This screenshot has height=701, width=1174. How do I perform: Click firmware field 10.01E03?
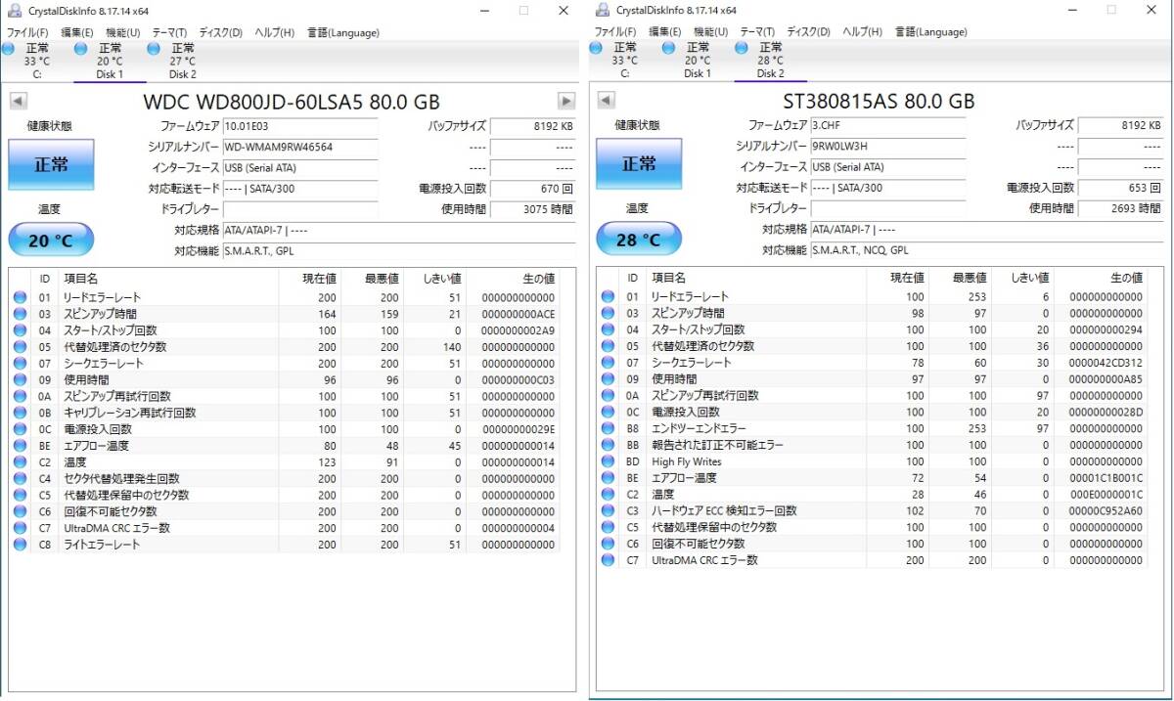[299, 126]
